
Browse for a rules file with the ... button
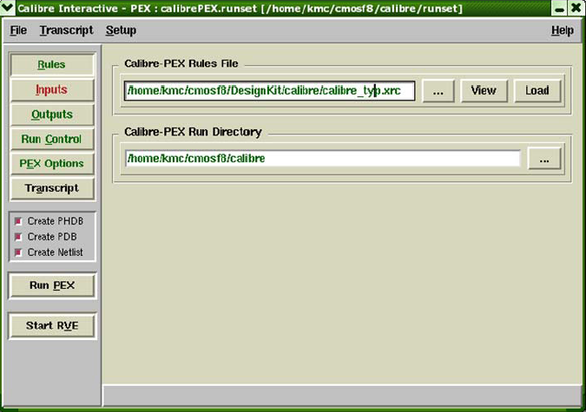point(438,91)
